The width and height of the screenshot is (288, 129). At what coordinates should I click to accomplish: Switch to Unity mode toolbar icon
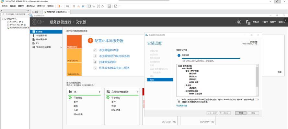pyautogui.click(x=103, y=6)
